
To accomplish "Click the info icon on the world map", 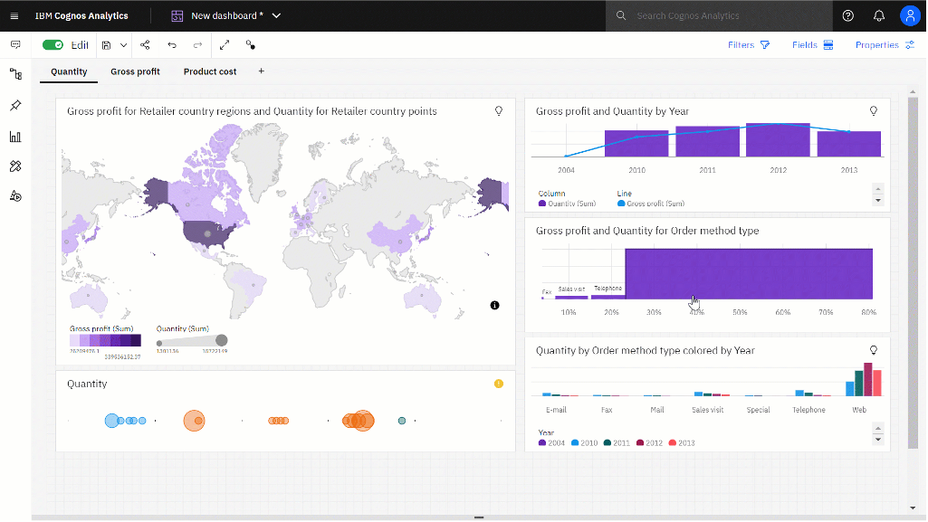I will (x=494, y=305).
